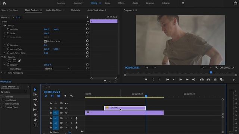Viewport: 239px width, 134px height.
Task: Toggle Snap in timeline
Action: (x=52, y=96)
